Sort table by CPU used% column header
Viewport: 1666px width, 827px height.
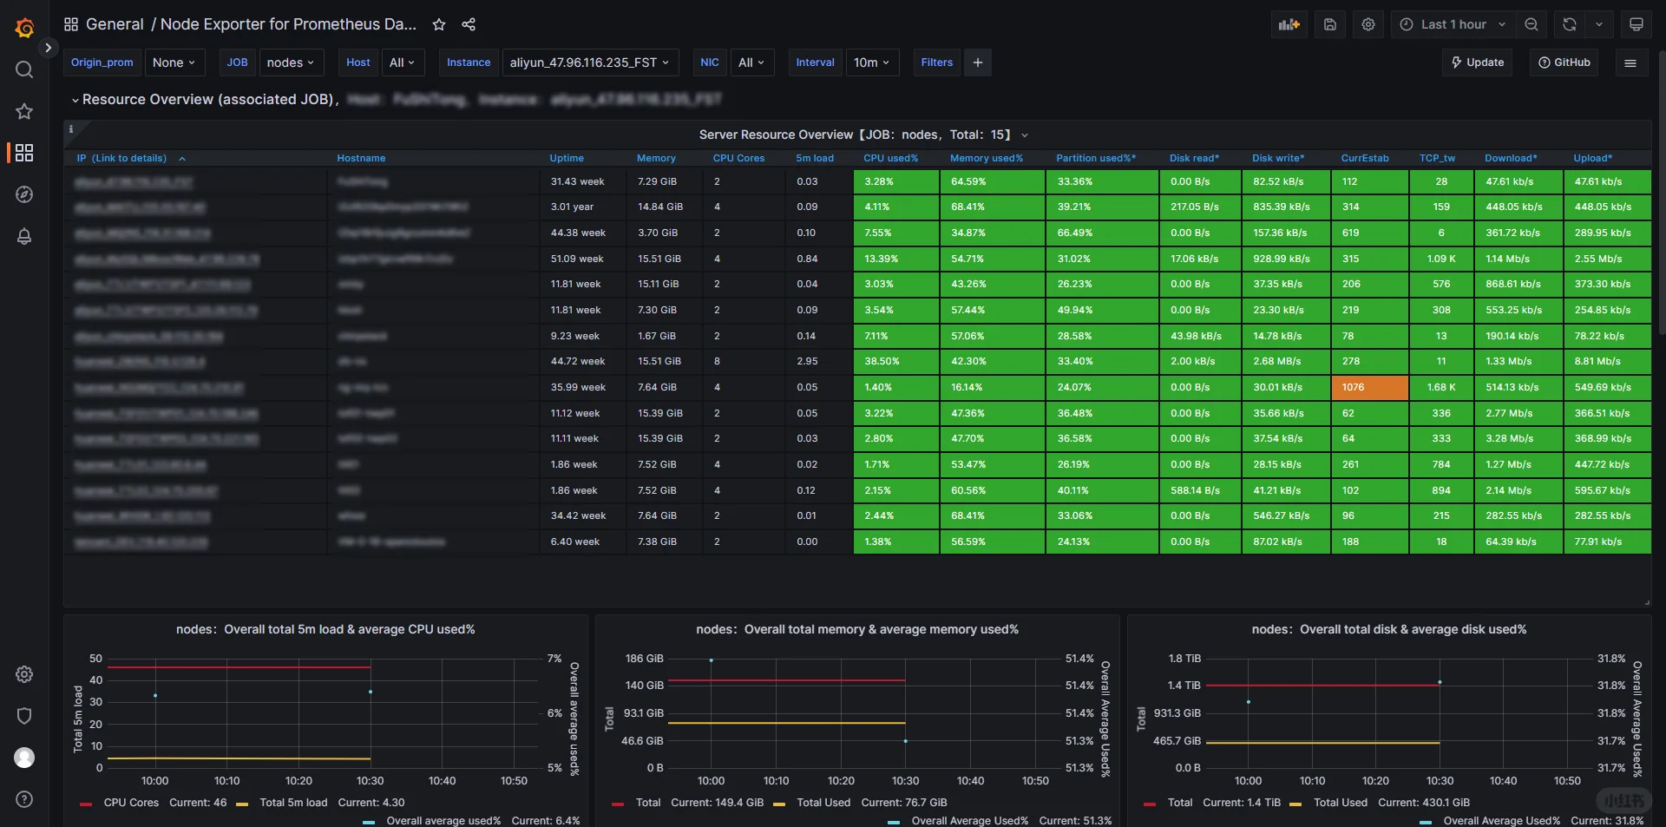pos(890,158)
